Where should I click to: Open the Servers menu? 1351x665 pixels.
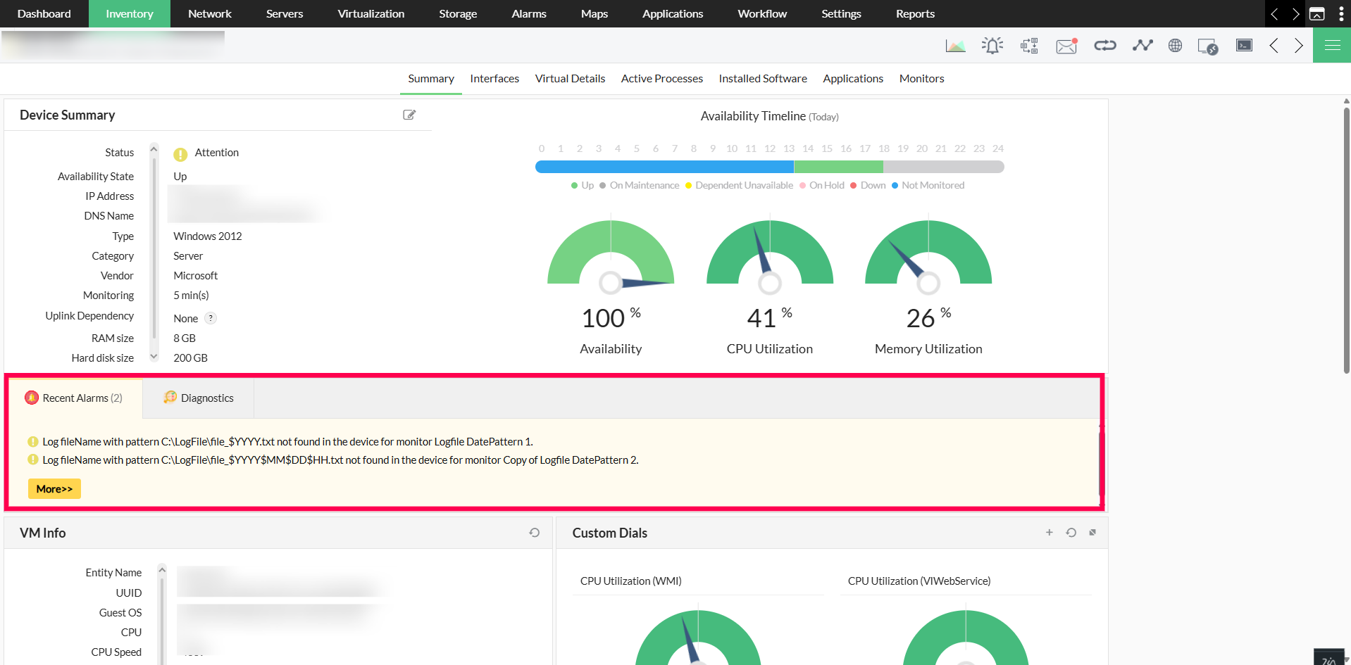click(285, 14)
